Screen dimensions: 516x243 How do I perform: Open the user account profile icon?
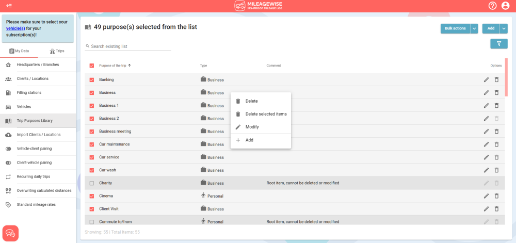point(505,6)
